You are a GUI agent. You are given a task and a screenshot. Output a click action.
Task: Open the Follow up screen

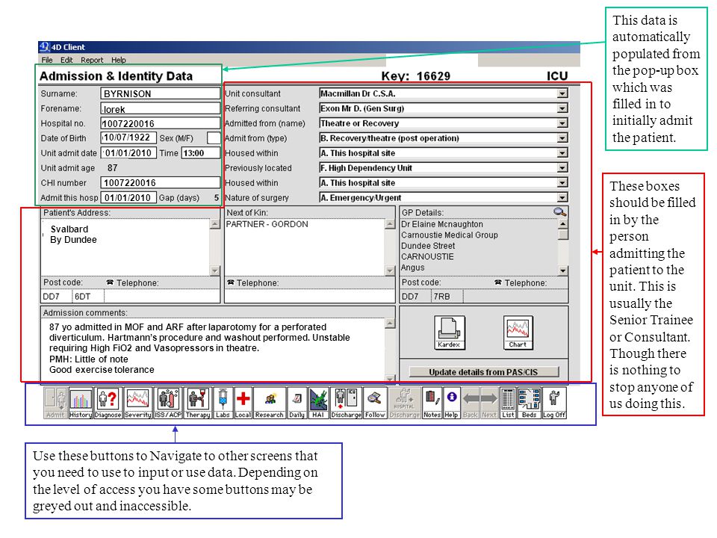coord(375,403)
